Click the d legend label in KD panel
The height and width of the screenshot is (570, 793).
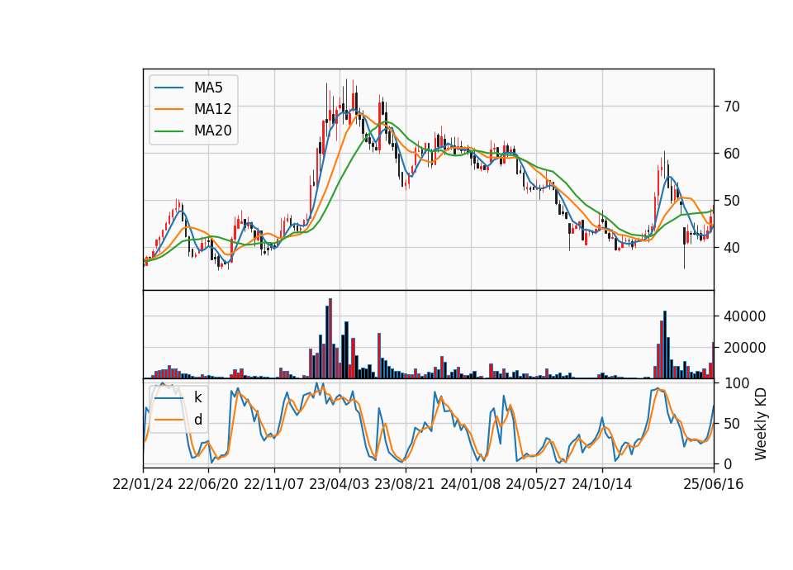[198, 420]
